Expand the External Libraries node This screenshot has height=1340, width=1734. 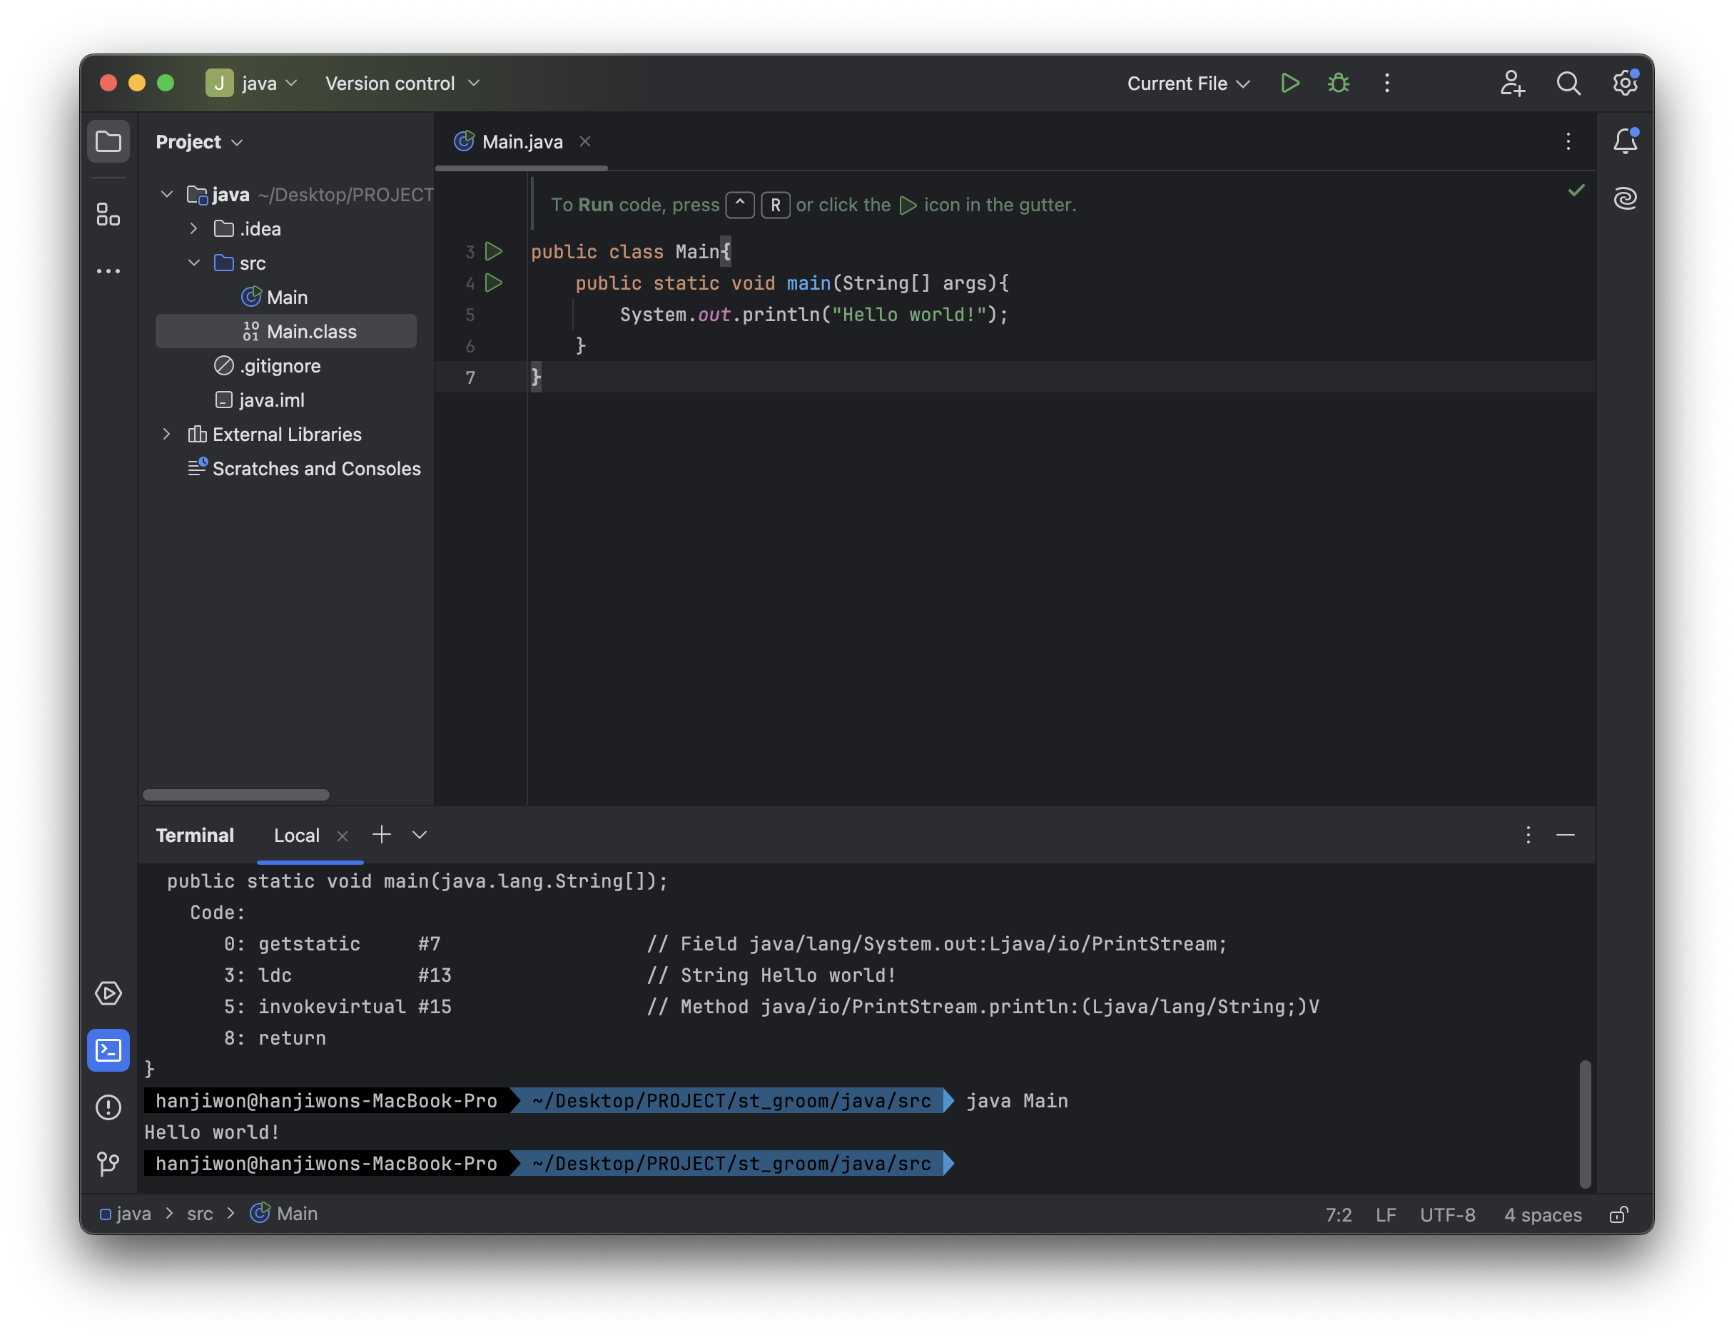point(166,435)
